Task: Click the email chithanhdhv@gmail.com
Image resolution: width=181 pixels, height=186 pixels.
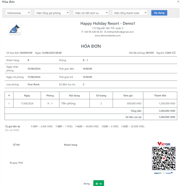Action: (x=120, y=32)
